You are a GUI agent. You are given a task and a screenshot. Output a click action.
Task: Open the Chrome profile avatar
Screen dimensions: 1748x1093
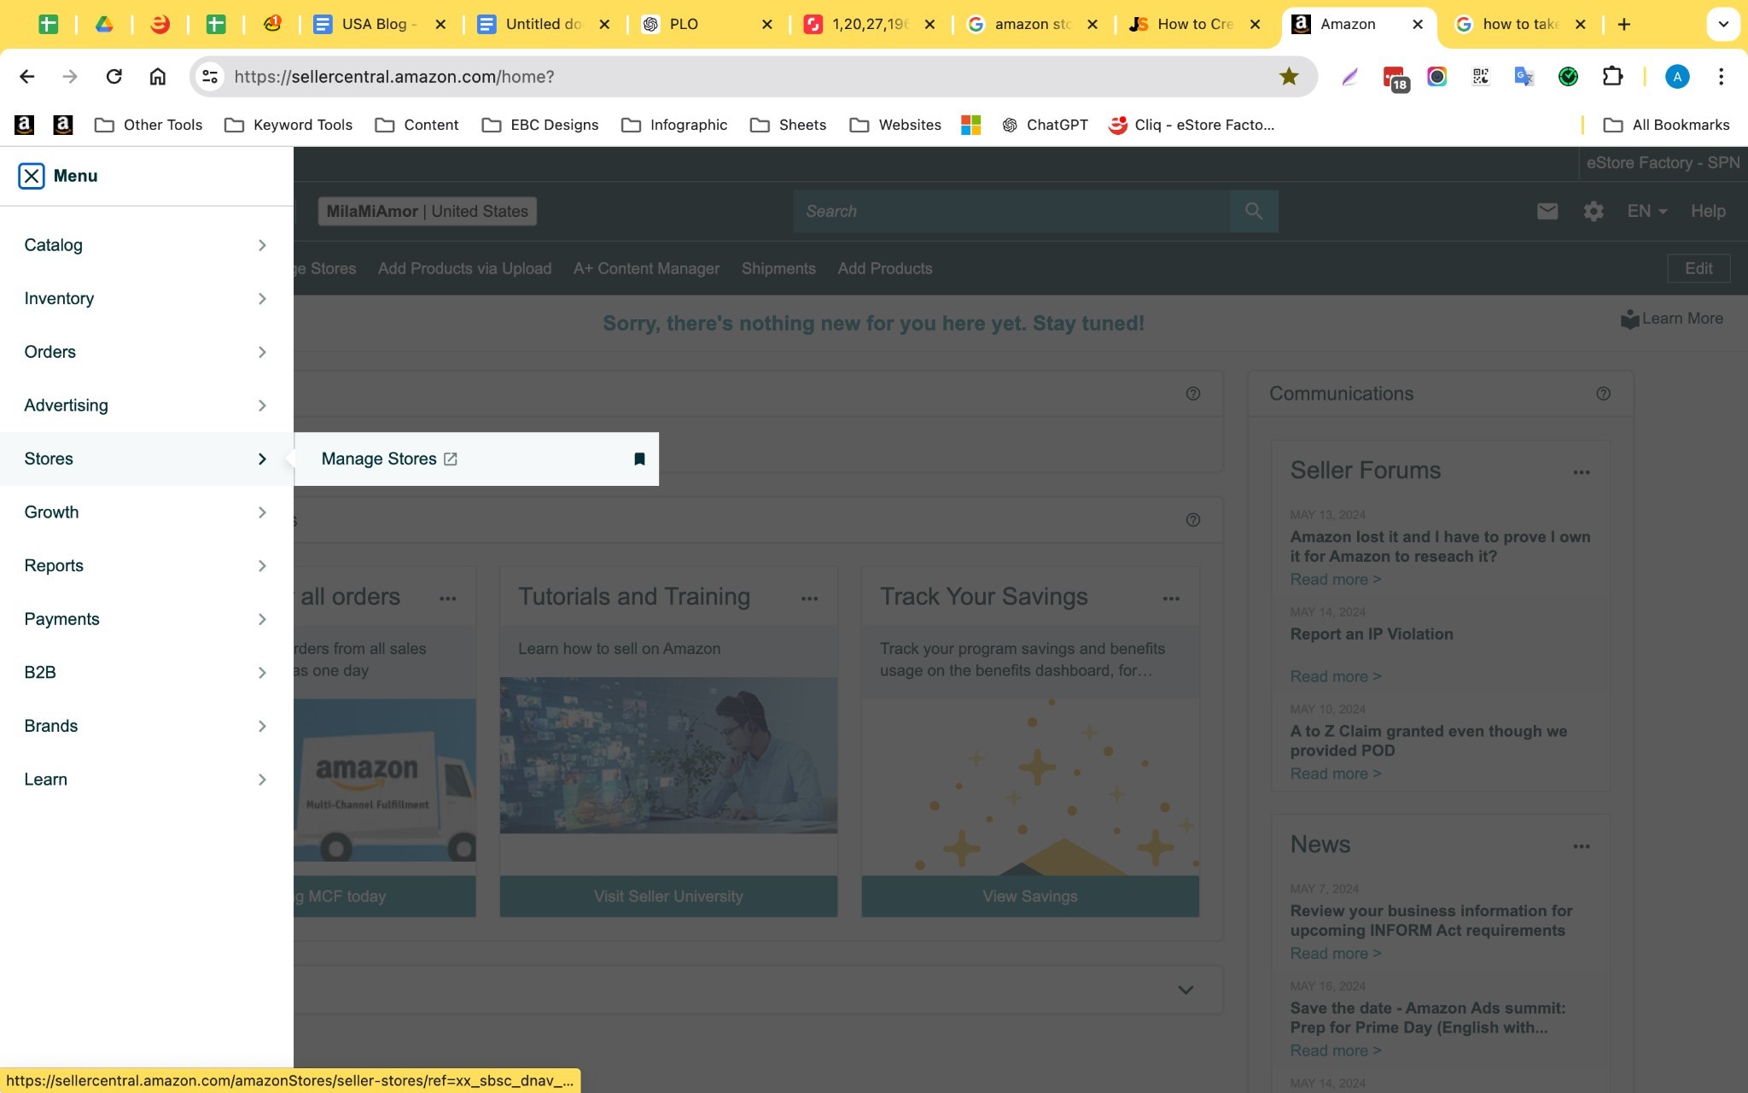1677,77
